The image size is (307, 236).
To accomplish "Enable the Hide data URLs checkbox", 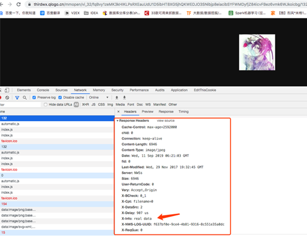I will [x=46, y=104].
